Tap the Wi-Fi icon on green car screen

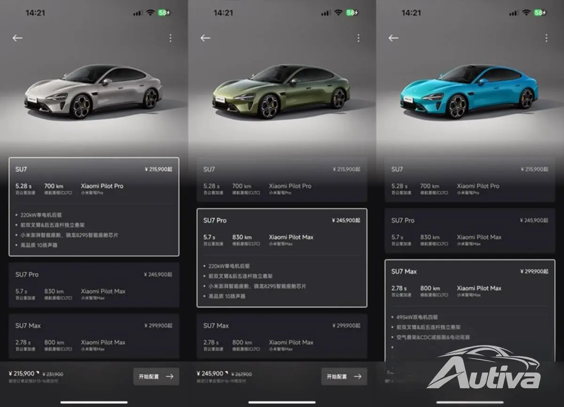pyautogui.click(x=338, y=13)
